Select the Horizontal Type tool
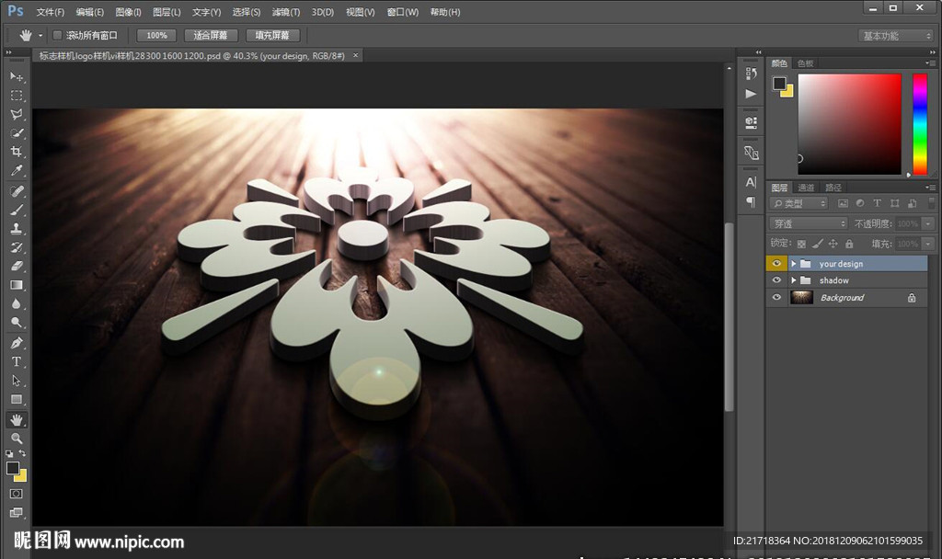 (x=17, y=361)
